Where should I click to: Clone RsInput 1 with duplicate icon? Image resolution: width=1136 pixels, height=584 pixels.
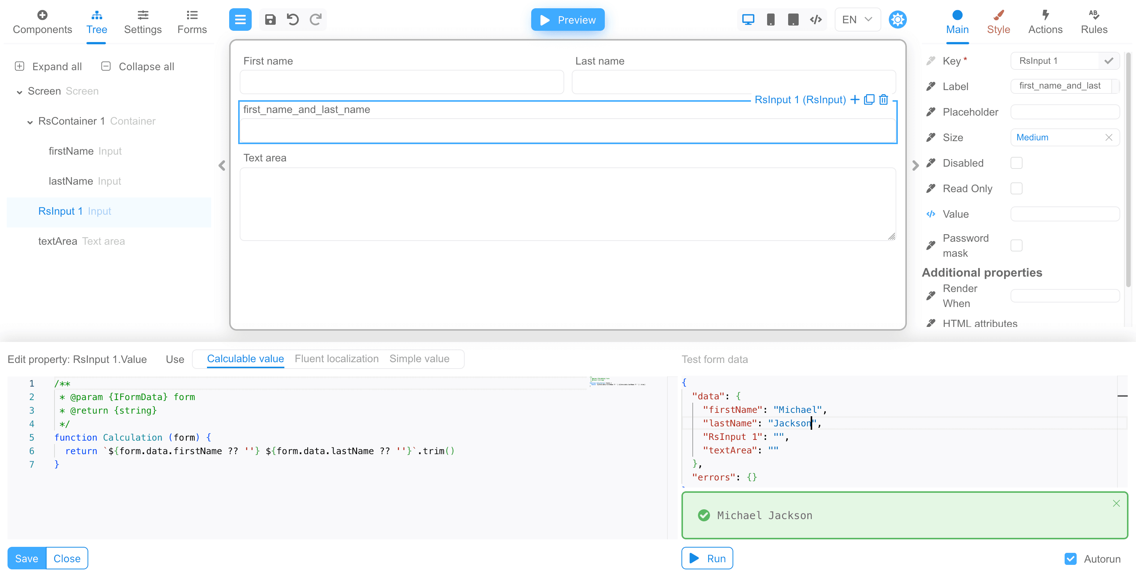click(869, 99)
